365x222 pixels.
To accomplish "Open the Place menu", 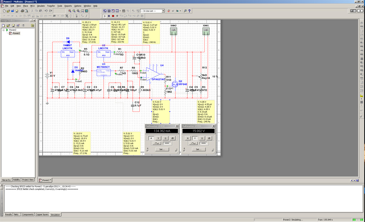I will (x=26, y=6).
